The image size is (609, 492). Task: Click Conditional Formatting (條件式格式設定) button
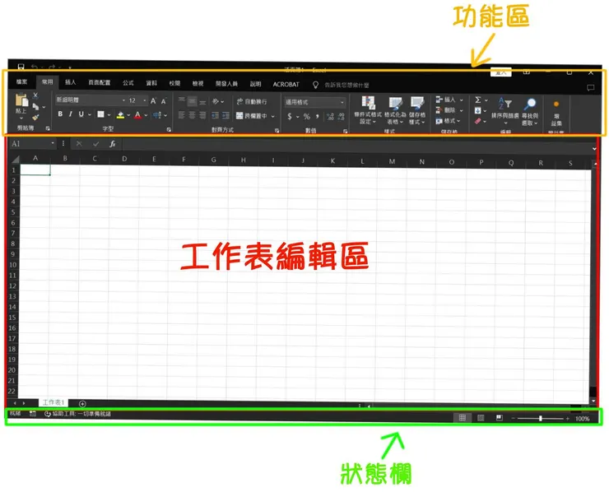(367, 111)
